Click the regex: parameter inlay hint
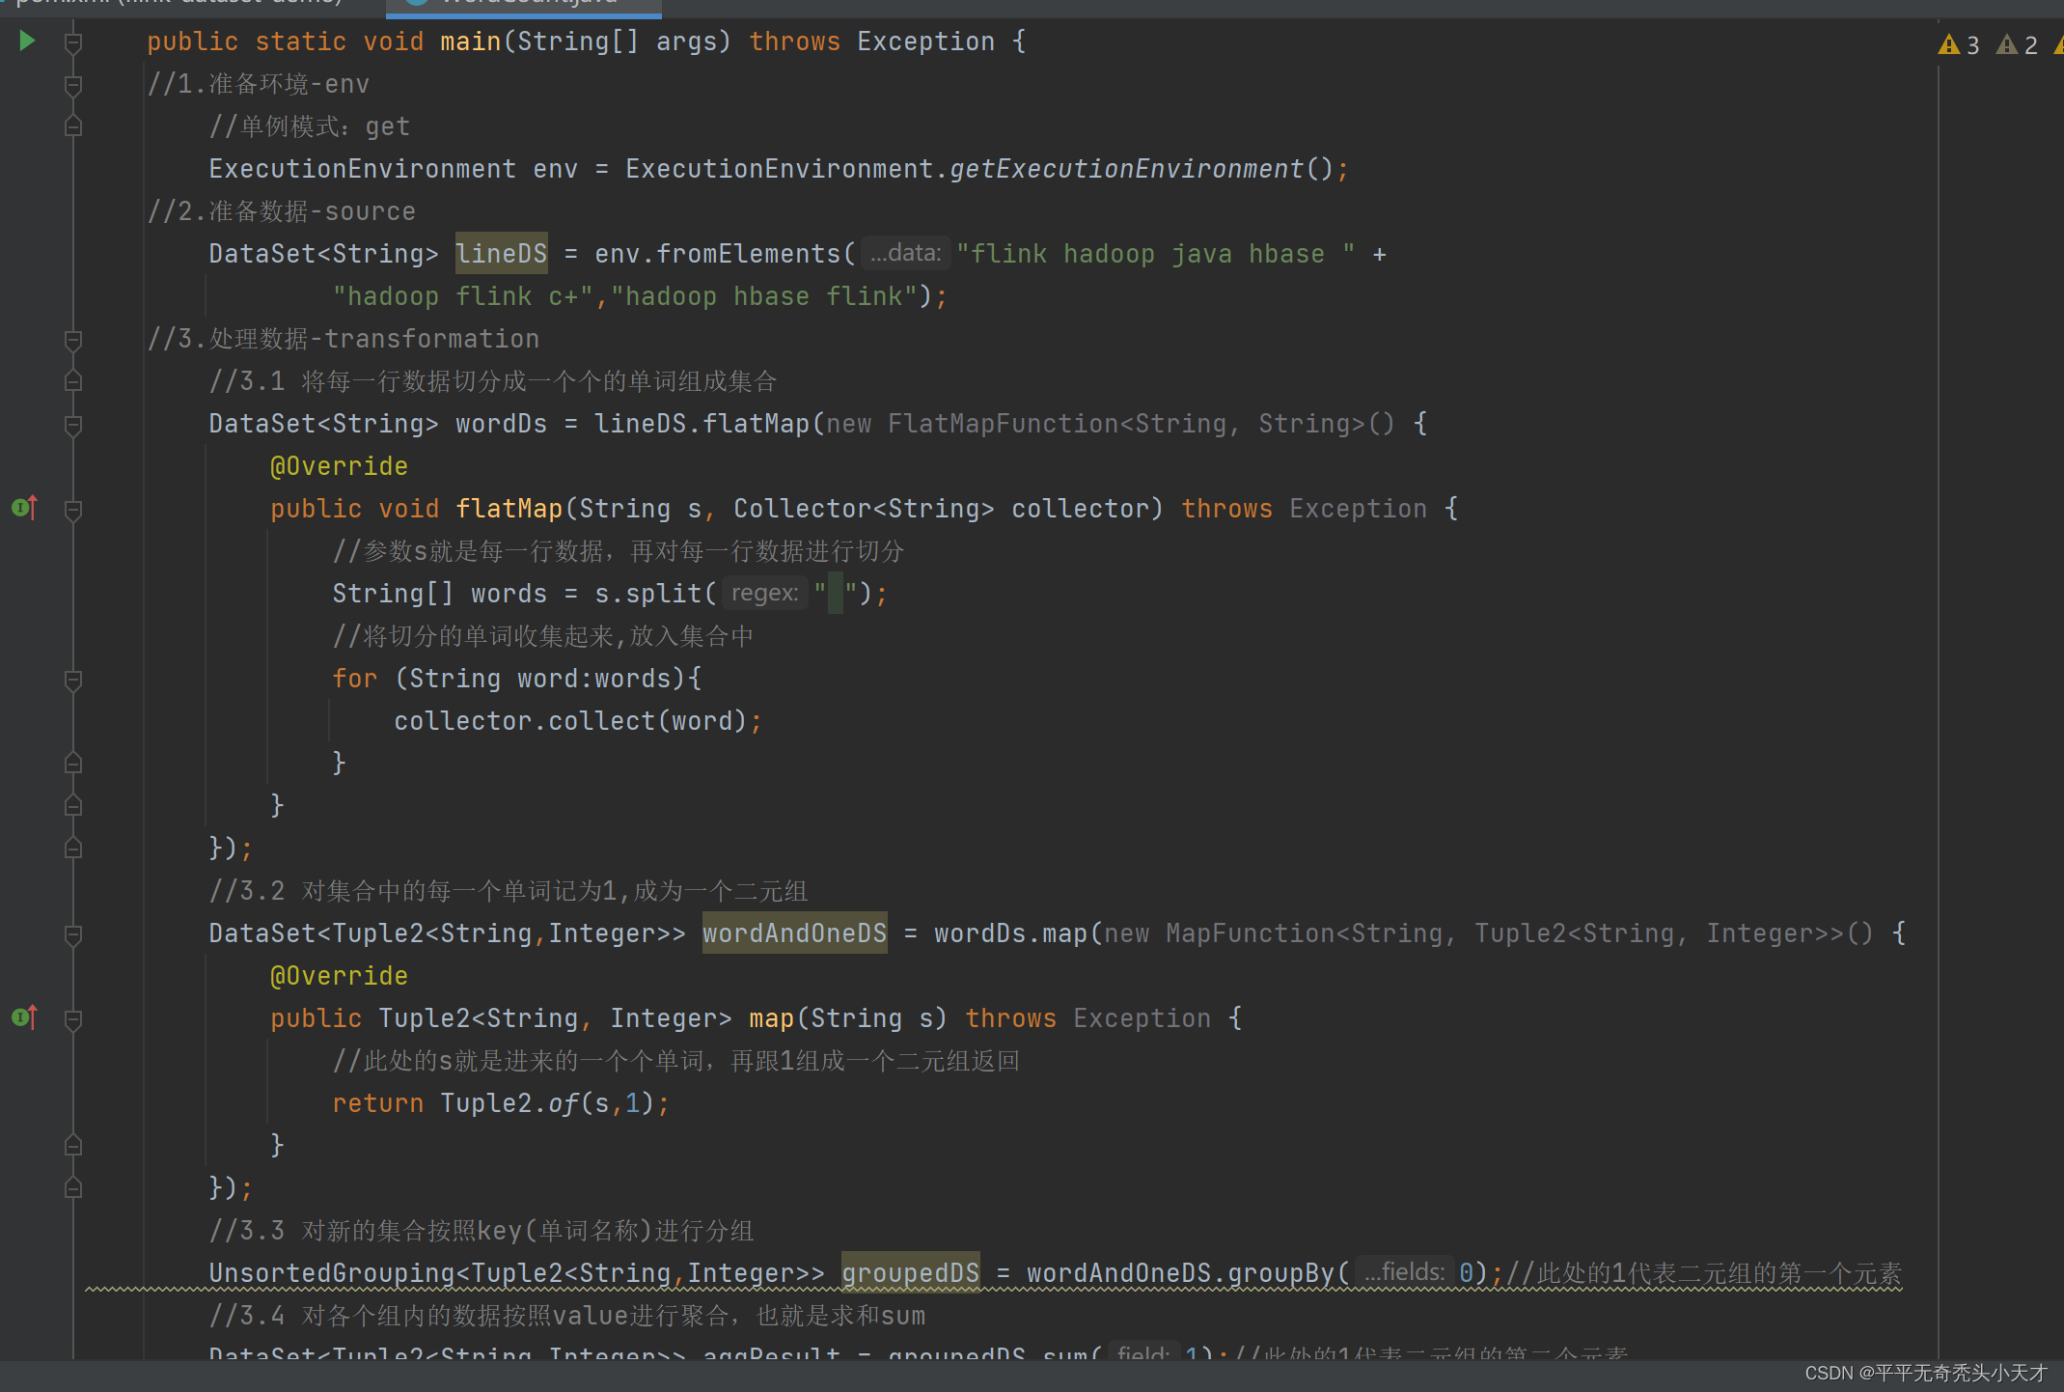 pos(764,593)
